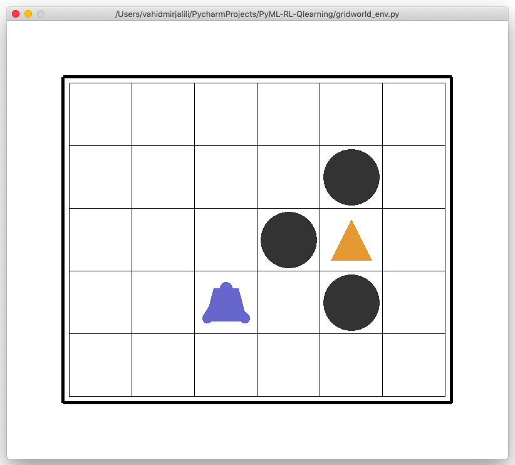Close the gridworld_env.py window with the red button
The width and height of the screenshot is (515, 465).
tap(16, 14)
